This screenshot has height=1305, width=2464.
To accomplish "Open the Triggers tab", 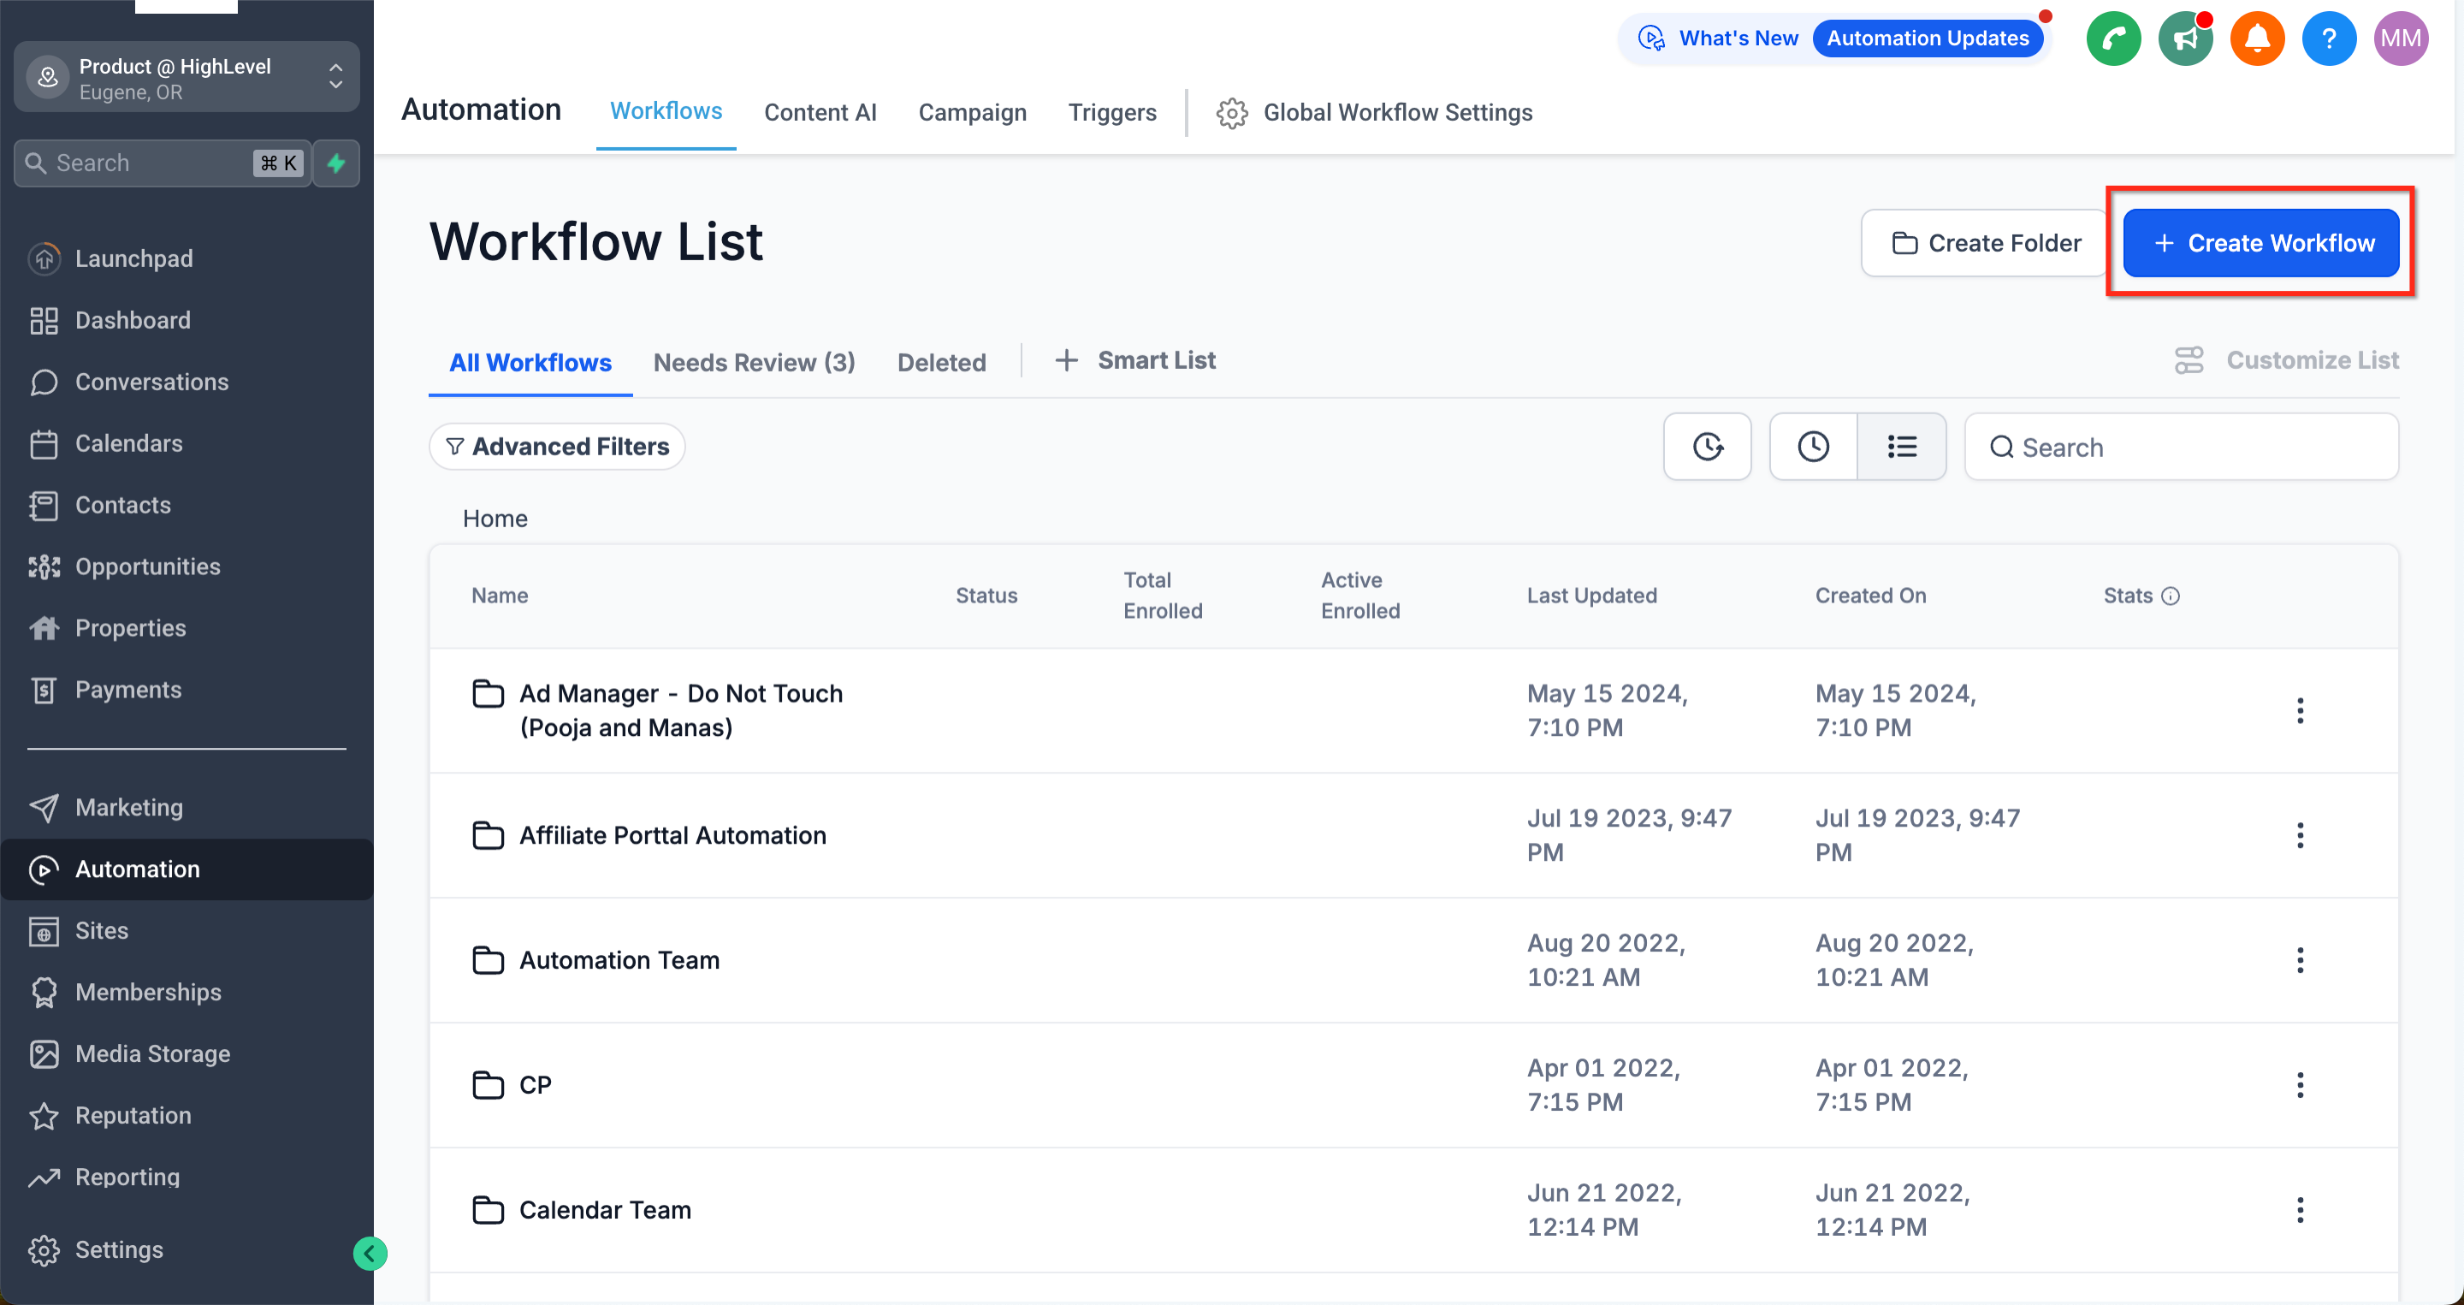I will coord(1111,113).
